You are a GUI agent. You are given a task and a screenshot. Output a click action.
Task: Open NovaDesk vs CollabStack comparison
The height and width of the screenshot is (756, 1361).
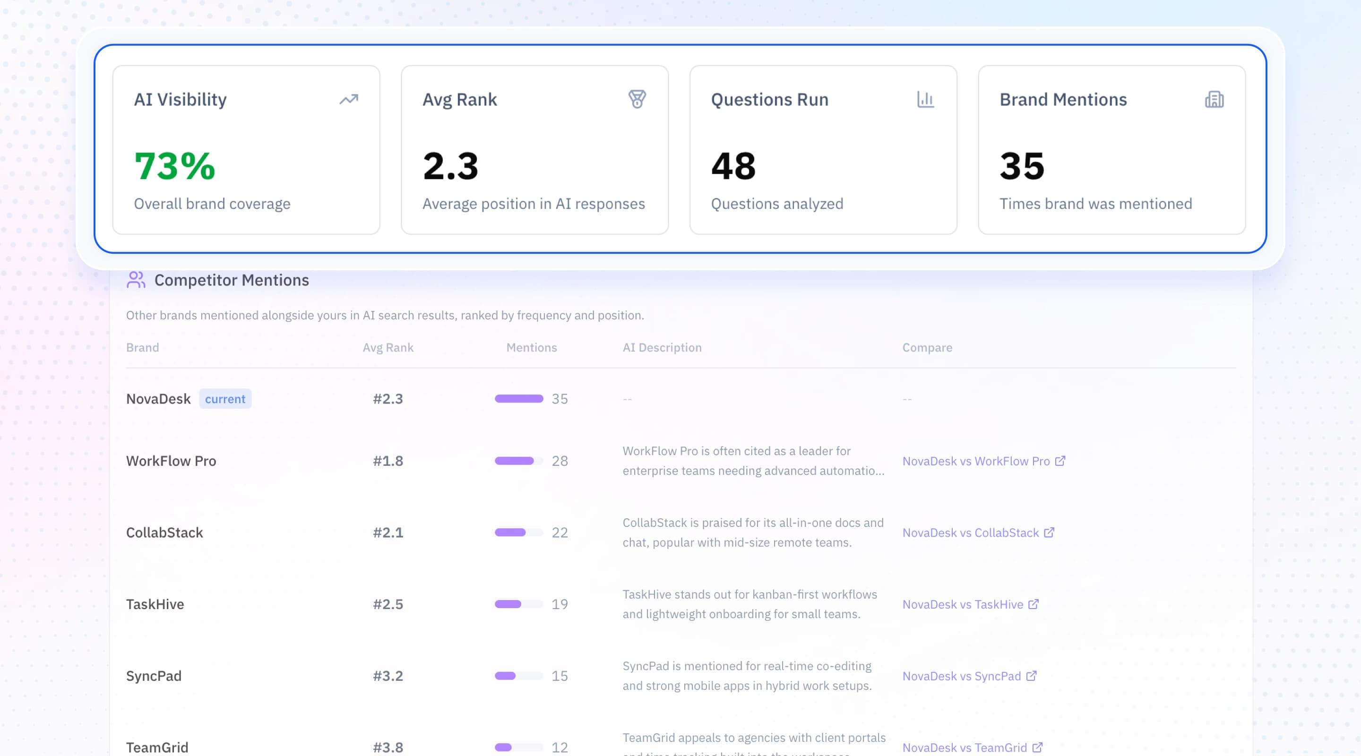click(971, 533)
